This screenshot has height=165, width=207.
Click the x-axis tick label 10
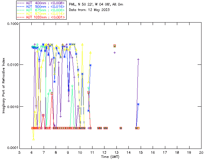click(x=80, y=152)
